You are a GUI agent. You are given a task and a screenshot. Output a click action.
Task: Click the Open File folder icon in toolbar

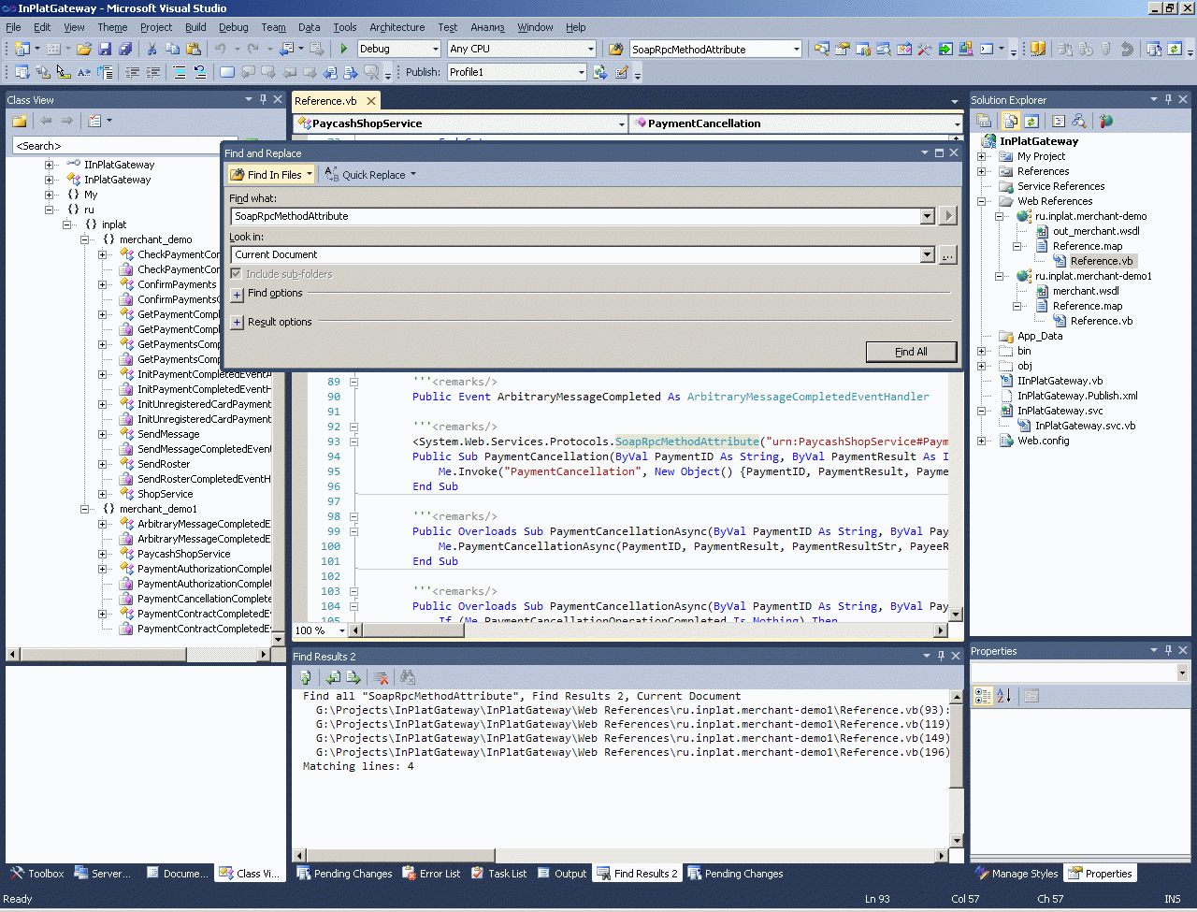(84, 49)
